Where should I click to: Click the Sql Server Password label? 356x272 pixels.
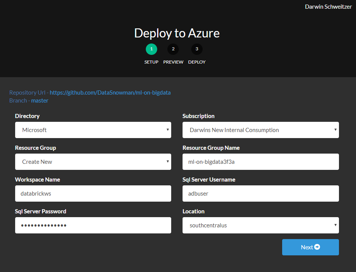pyautogui.click(x=41, y=211)
